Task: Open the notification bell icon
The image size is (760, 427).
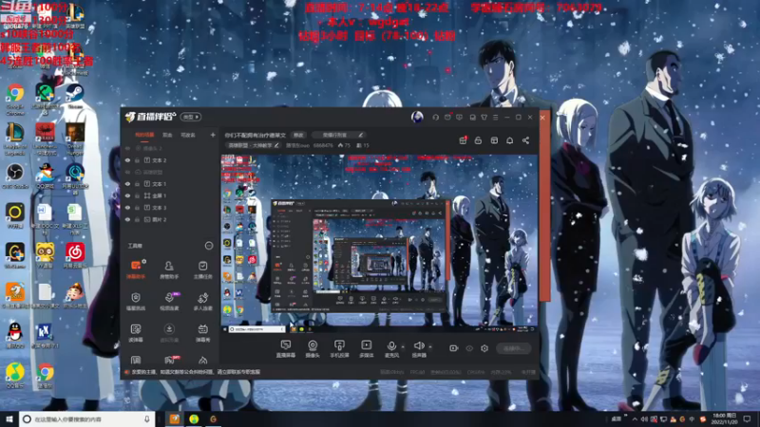Action: click(x=509, y=140)
